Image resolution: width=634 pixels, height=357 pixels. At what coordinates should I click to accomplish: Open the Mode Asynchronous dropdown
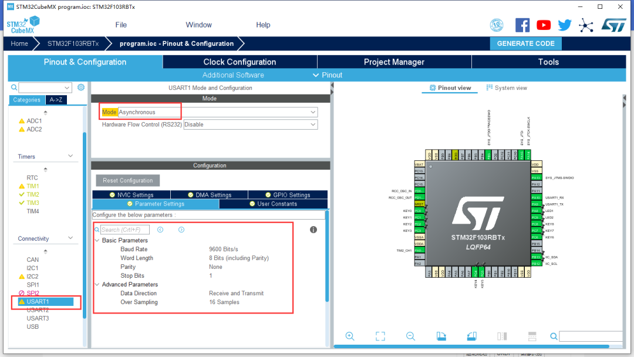[x=218, y=112]
